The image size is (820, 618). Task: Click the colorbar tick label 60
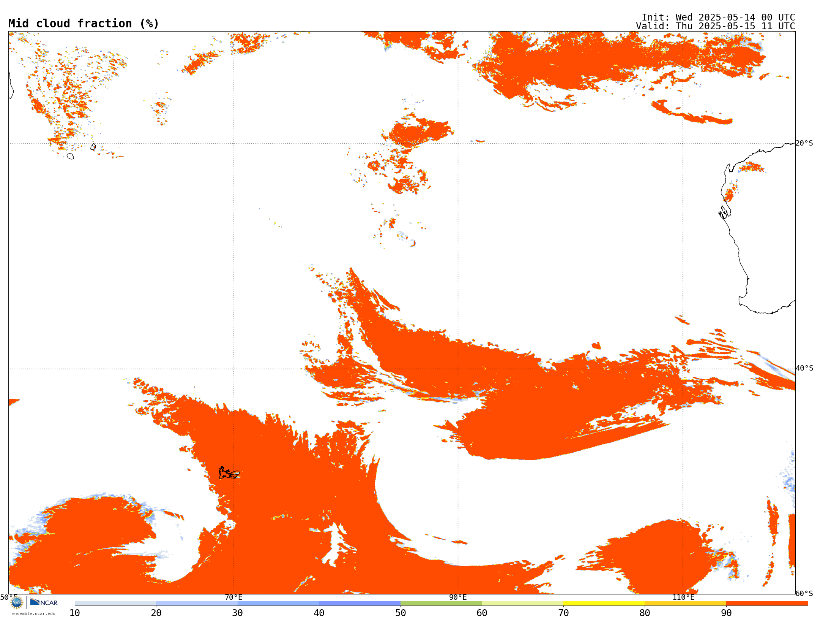coord(482,613)
